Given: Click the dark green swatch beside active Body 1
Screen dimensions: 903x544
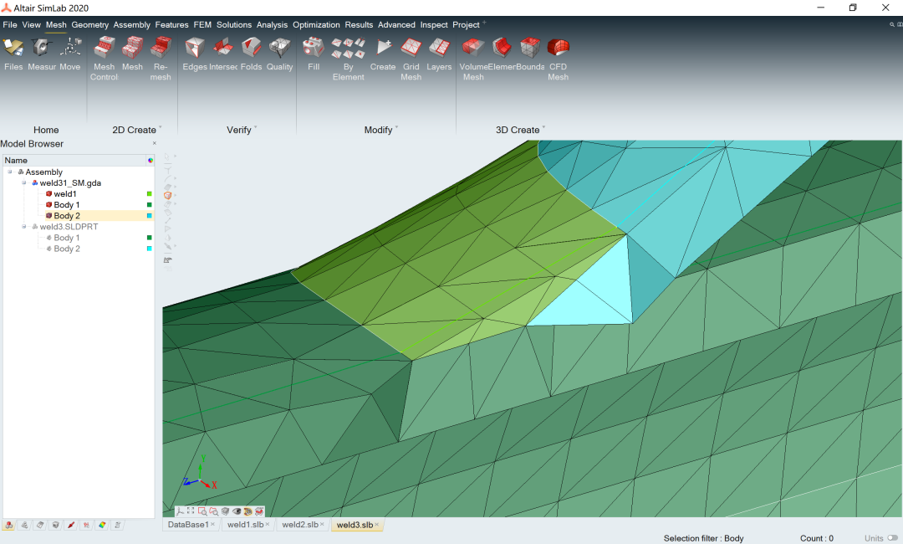Looking at the screenshot, I should 149,204.
